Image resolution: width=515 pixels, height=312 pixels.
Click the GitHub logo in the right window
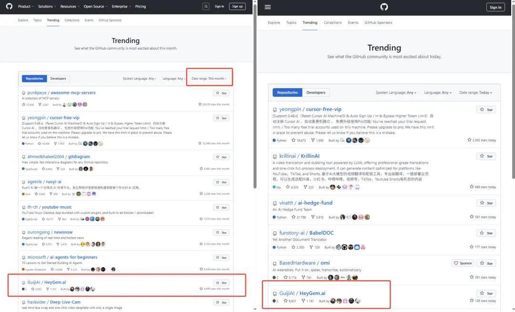(x=384, y=7)
